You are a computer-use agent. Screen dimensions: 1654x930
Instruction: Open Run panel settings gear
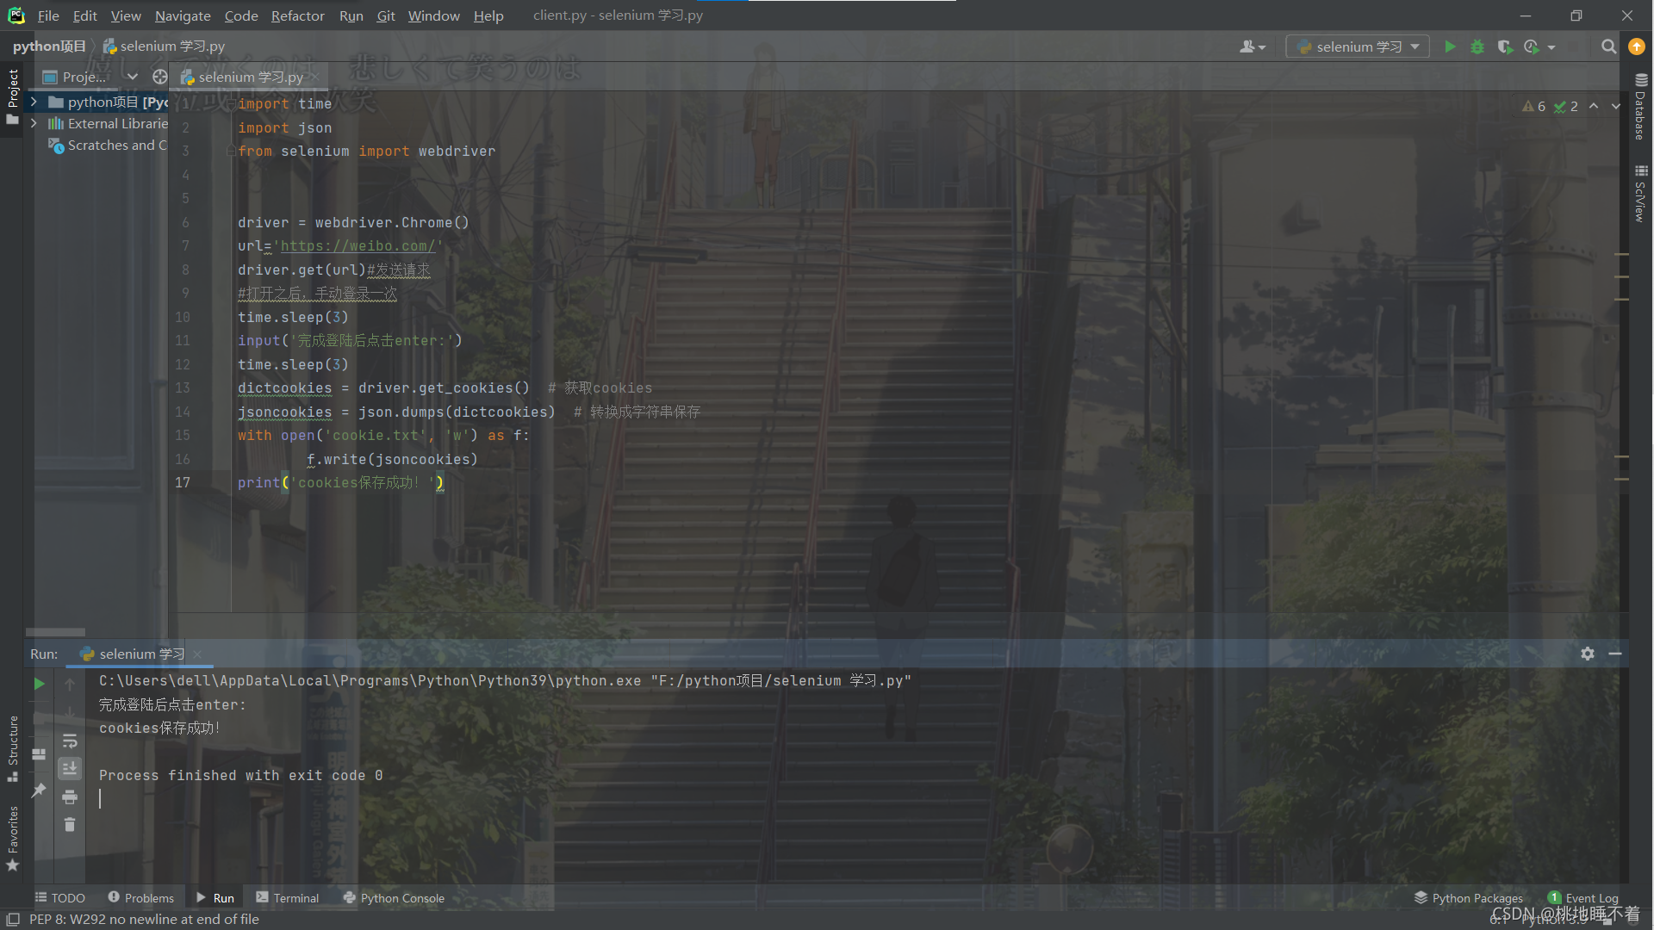coord(1588,654)
